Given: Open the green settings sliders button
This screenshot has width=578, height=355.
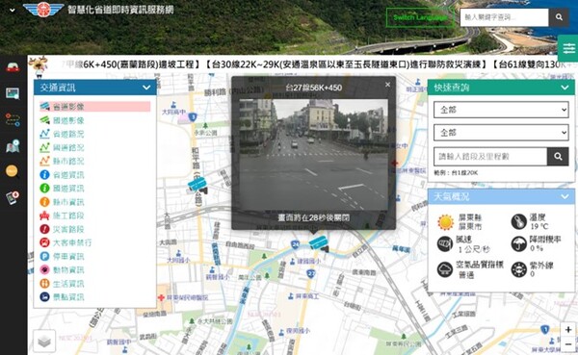Looking at the screenshot, I should coord(568,48).
